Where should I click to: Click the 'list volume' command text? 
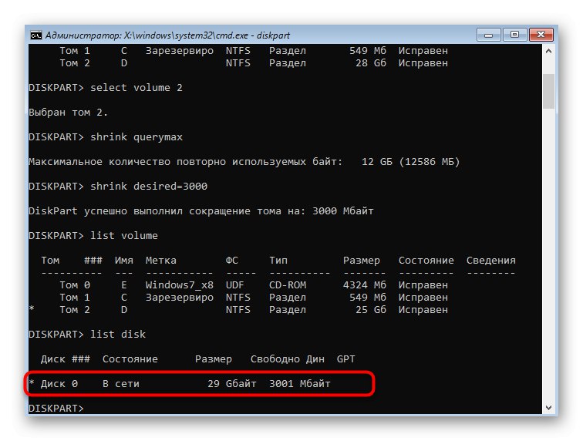click(x=124, y=236)
